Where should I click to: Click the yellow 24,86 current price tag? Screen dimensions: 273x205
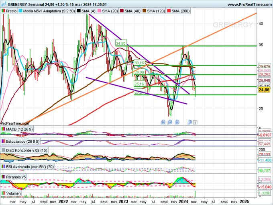[264, 90]
